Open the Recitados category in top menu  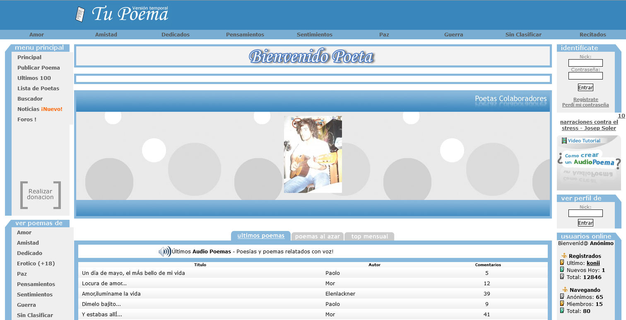pos(592,35)
